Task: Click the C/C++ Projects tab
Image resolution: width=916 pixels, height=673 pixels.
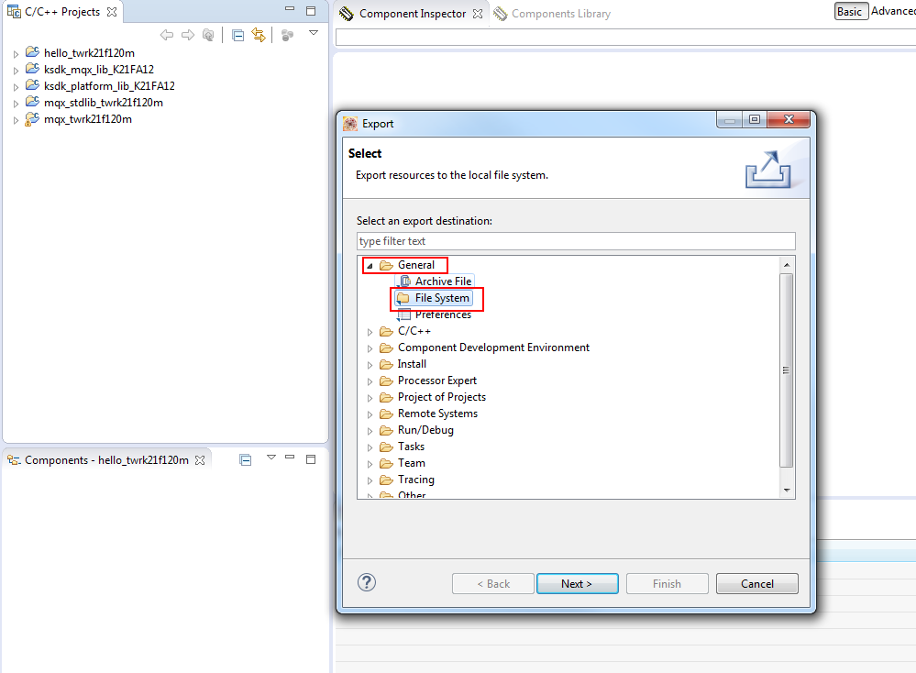Action: pos(62,12)
